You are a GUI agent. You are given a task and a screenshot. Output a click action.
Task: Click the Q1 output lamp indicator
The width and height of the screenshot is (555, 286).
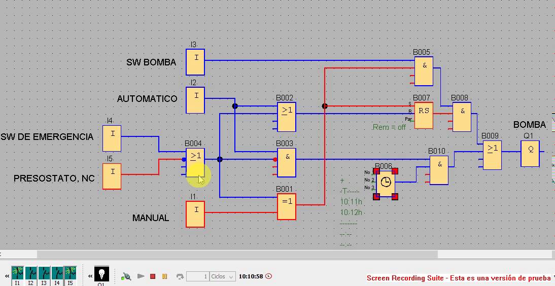pos(101,274)
